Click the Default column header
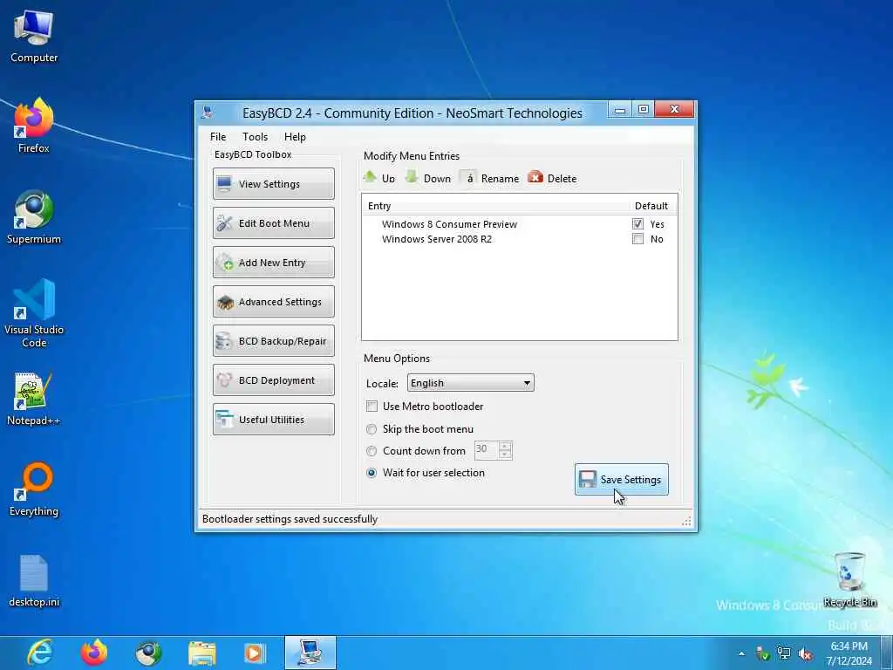 (x=652, y=206)
